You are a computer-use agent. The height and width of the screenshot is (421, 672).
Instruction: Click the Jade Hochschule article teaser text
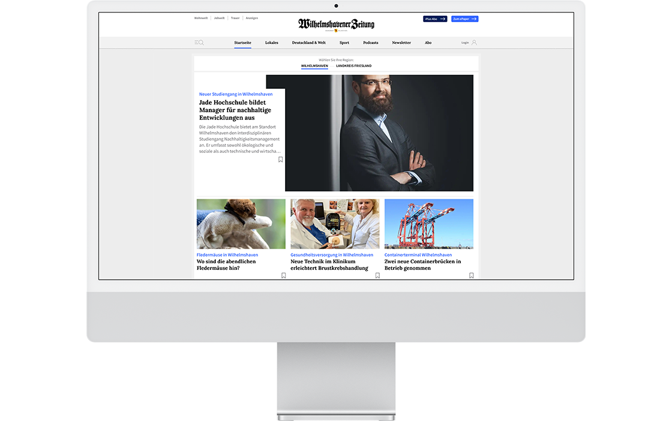239,139
